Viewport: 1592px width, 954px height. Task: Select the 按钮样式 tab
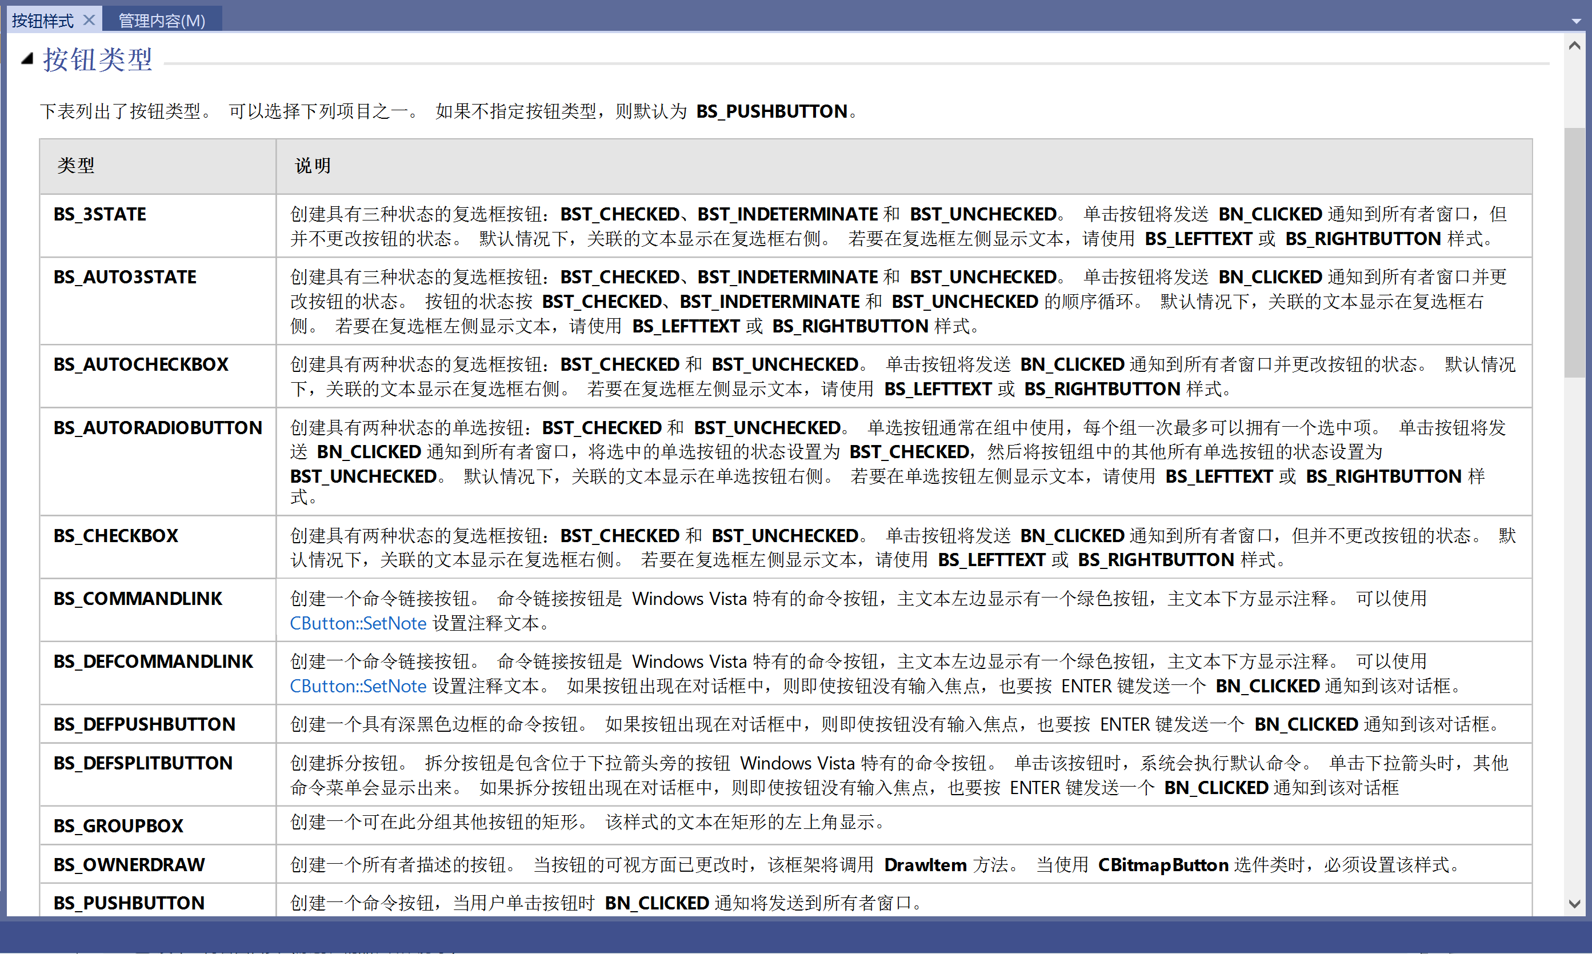point(42,21)
